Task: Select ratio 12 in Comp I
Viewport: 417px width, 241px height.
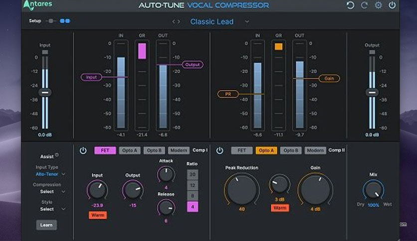Action: click(x=193, y=185)
